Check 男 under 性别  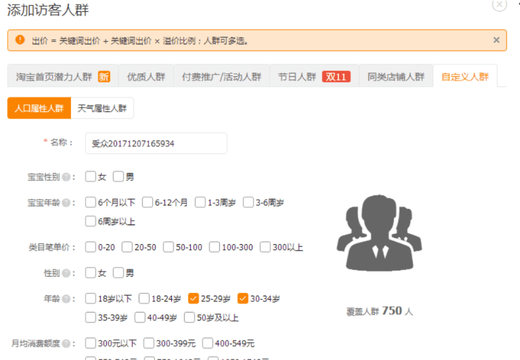pyautogui.click(x=118, y=273)
